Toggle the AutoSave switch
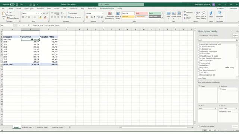The height and width of the screenshot is (134, 239). pos(12,4)
